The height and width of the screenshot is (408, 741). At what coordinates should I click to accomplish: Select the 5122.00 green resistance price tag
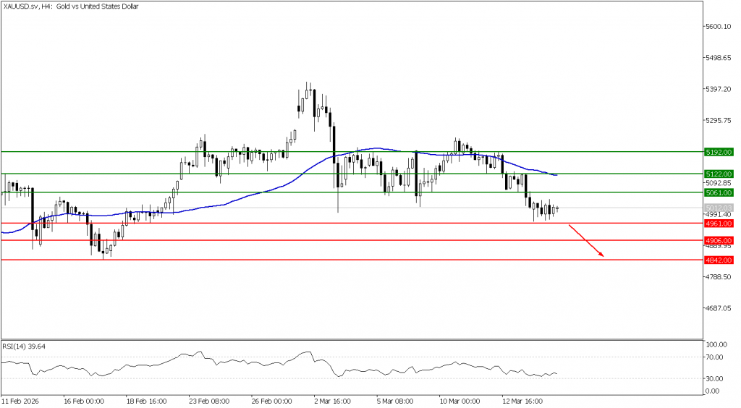719,174
